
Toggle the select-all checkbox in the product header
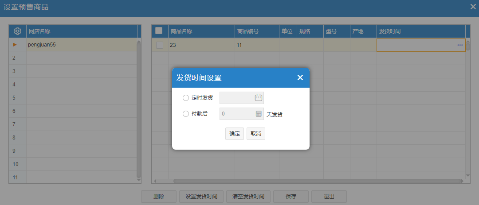pos(159,31)
